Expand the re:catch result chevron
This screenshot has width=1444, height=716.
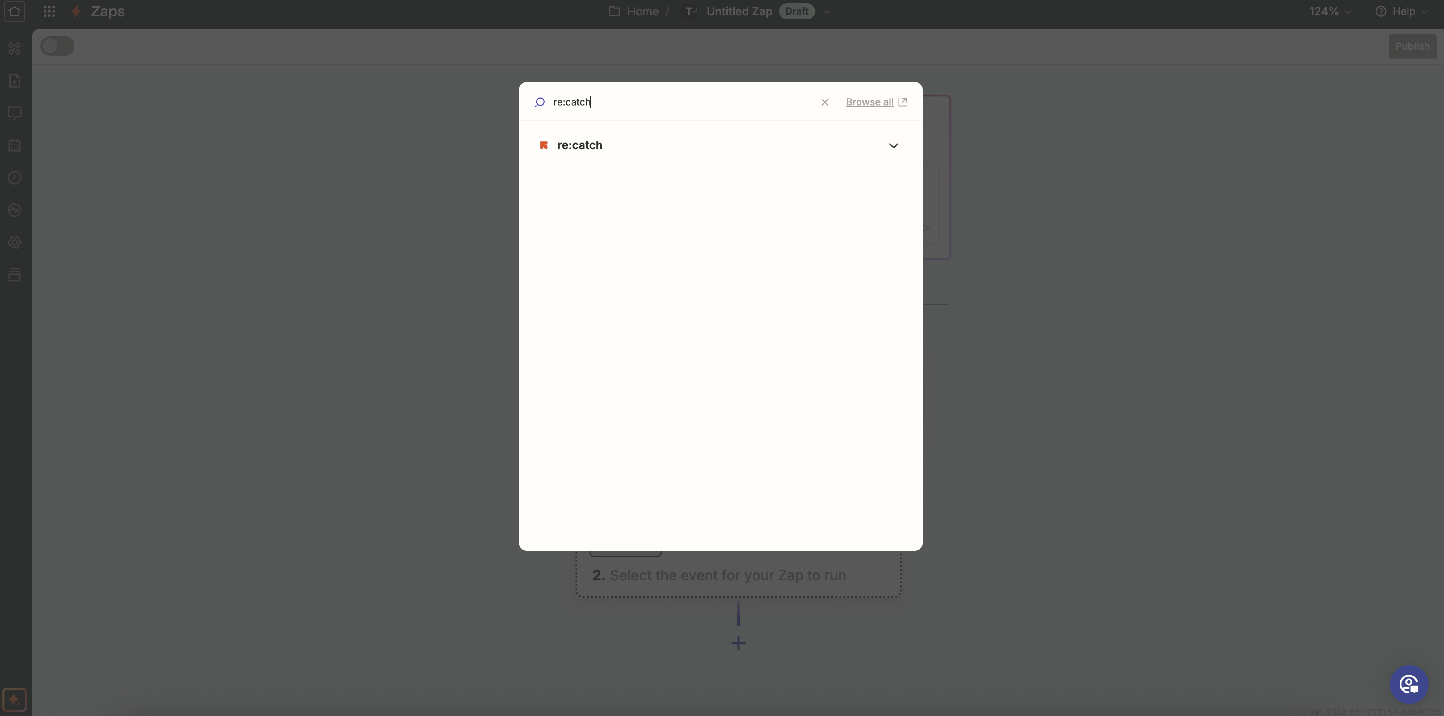tap(893, 146)
